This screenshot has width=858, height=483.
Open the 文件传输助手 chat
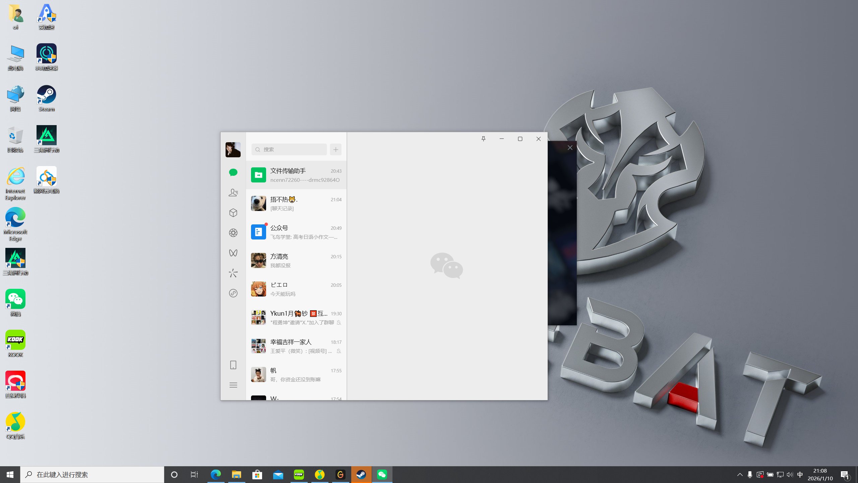296,175
